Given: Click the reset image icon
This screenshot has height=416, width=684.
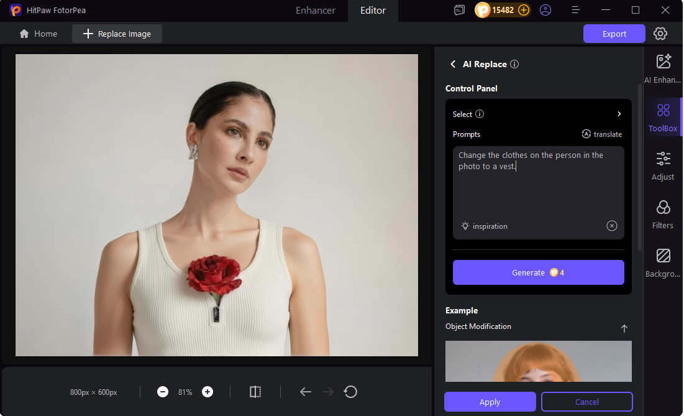Looking at the screenshot, I should 350,392.
